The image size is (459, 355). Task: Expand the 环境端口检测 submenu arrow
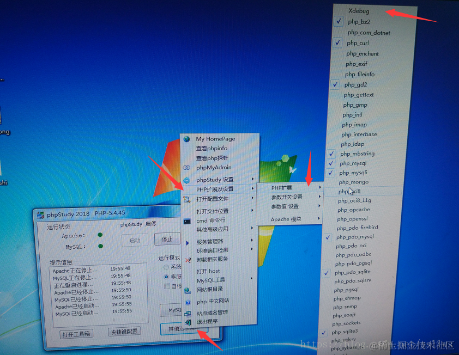click(x=252, y=249)
